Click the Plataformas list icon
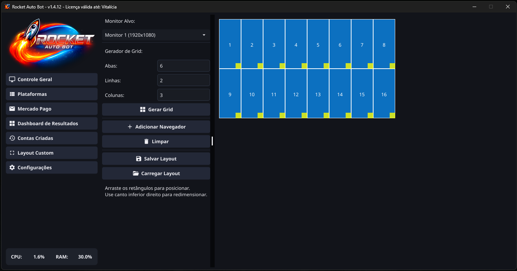517x271 pixels. (12, 94)
